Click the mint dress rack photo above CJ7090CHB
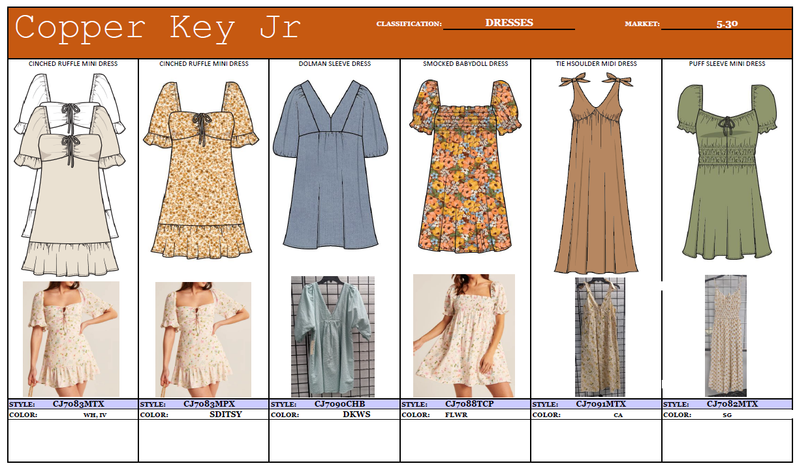The image size is (797, 470). click(333, 336)
